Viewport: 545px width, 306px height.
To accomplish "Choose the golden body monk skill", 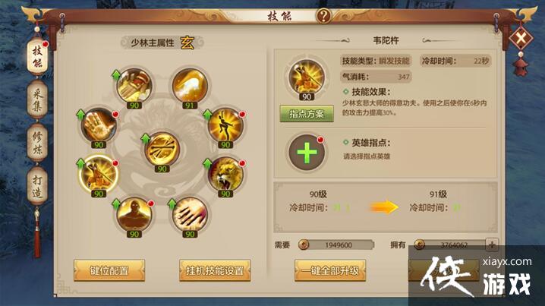I will click(134, 215).
